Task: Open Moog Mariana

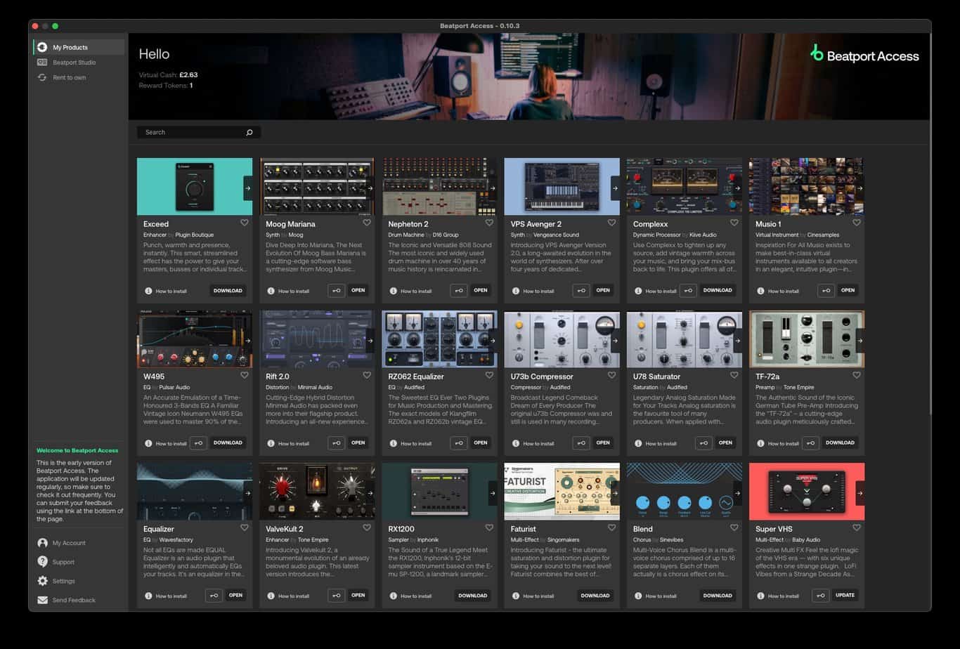Action: 358,290
